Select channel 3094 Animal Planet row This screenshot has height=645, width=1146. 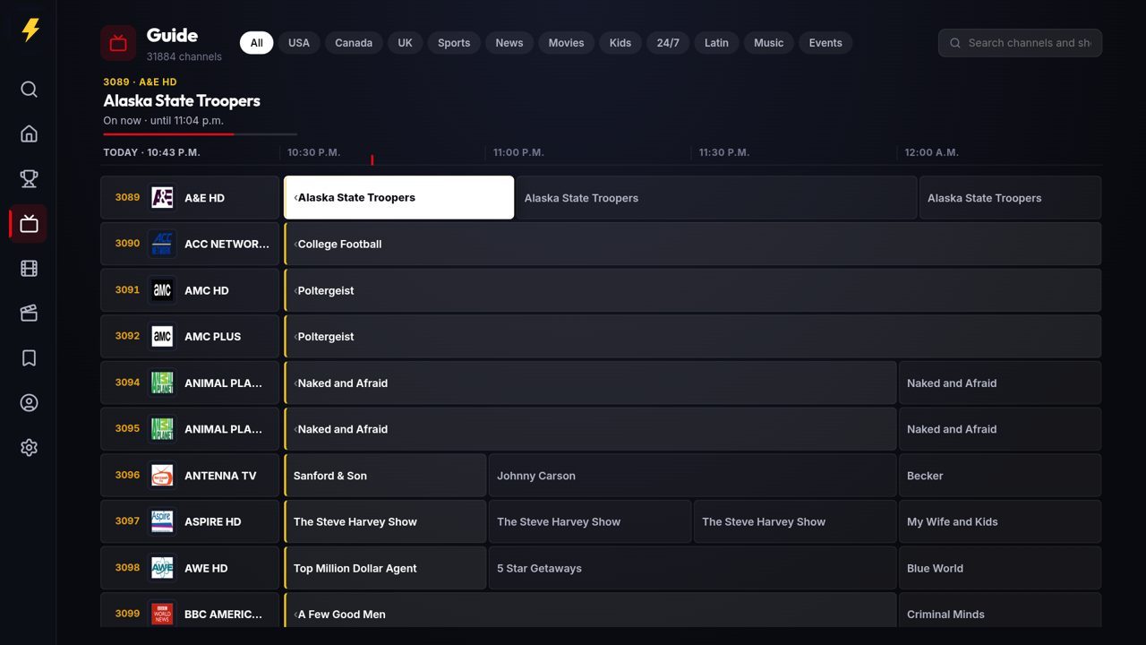[x=190, y=383]
